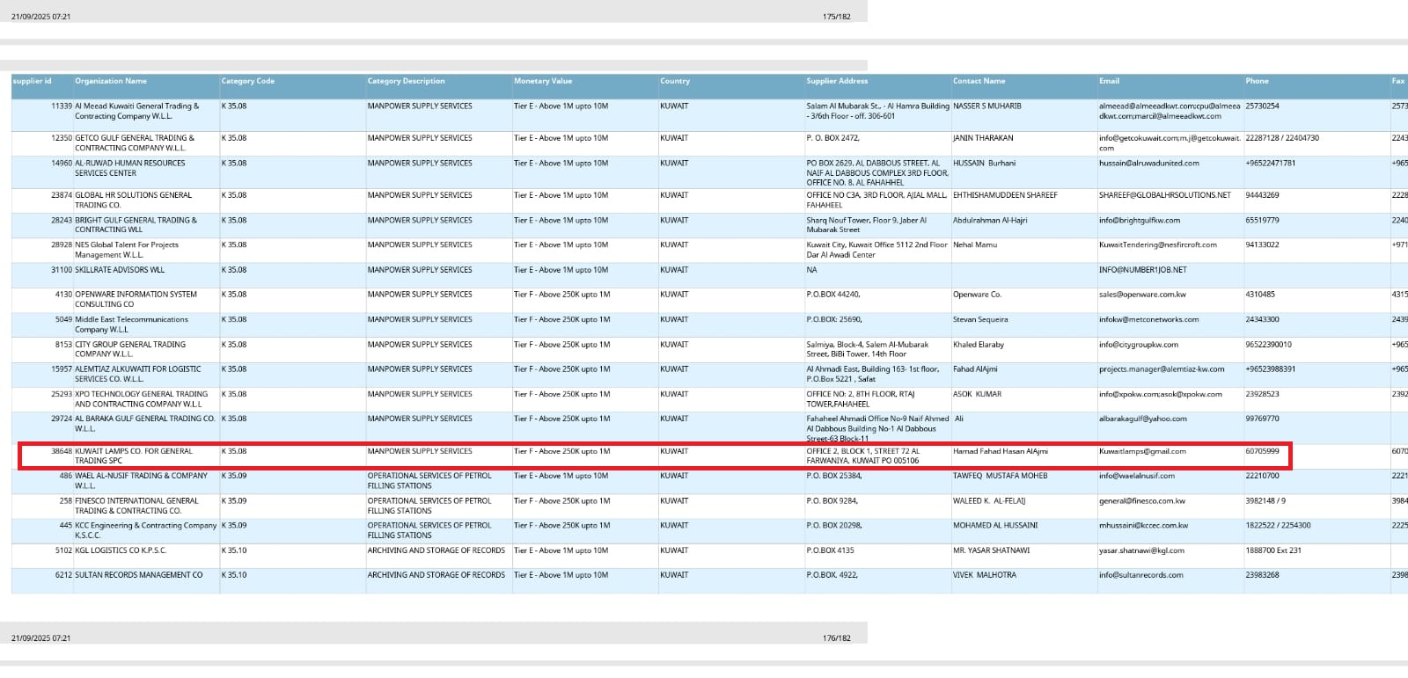This screenshot has height=678, width=1408.
Task: Select phone number 60705999 cell
Action: click(x=1262, y=451)
